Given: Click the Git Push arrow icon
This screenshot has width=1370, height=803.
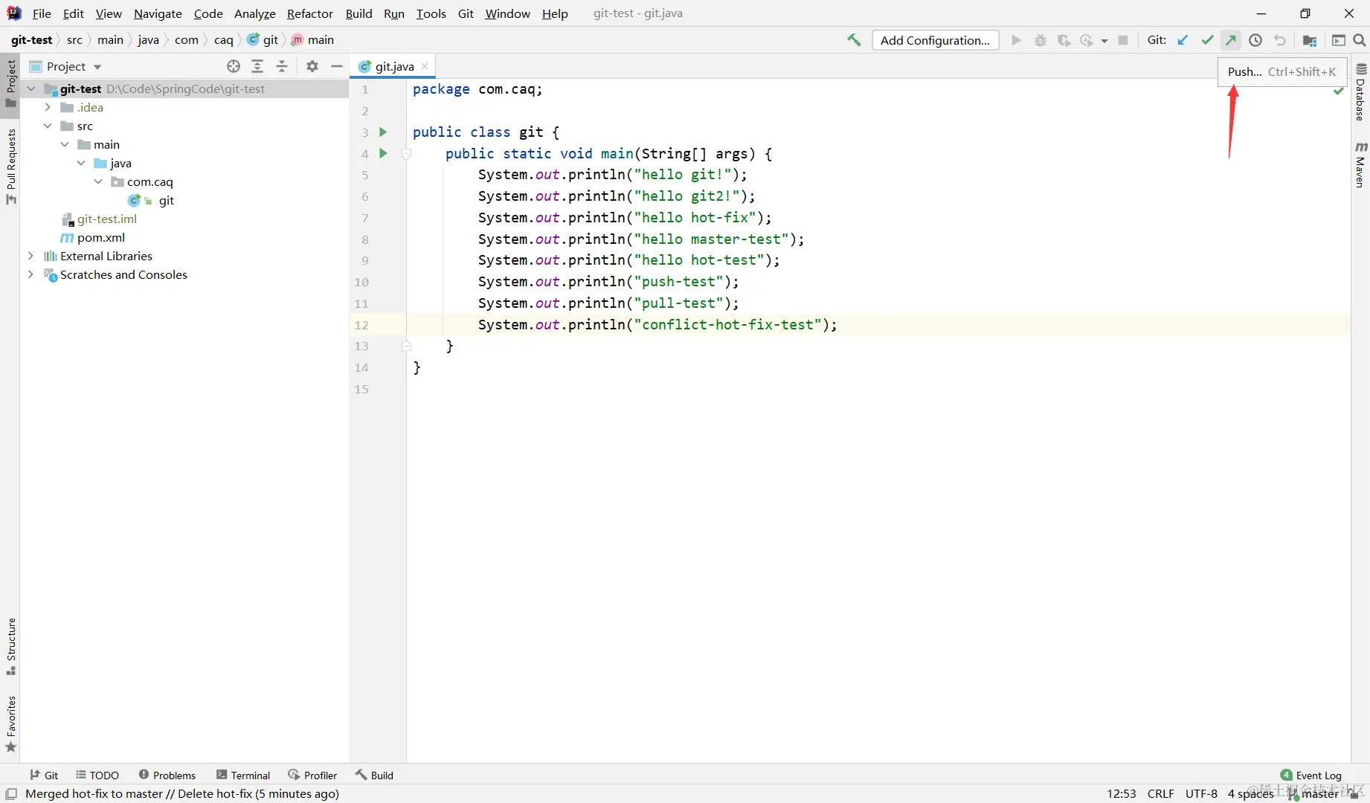Looking at the screenshot, I should 1232,40.
